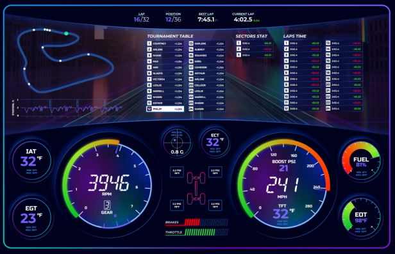Click the track map outline
395x254 pixels.
click(x=65, y=60)
